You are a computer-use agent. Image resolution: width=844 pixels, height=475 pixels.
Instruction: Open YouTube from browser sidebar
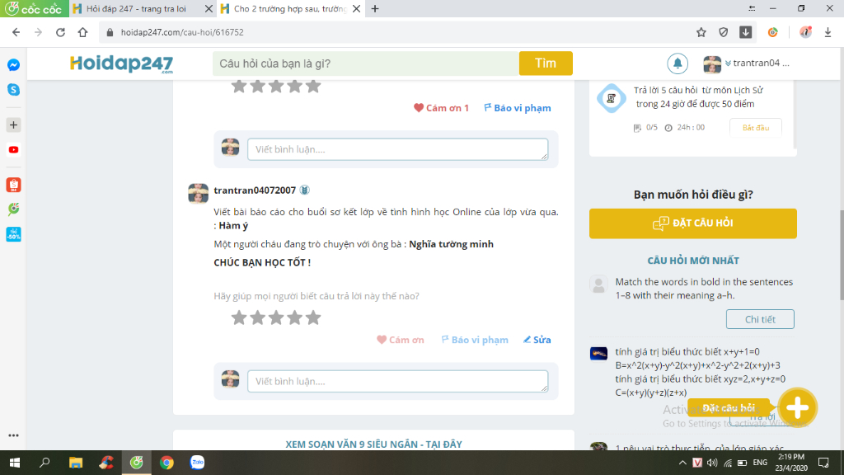[13, 150]
